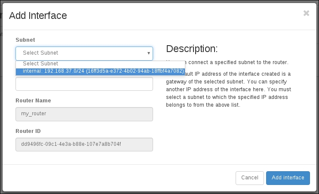The width and height of the screenshot is (319, 194).
Task: Click the blue Add interface button
Action: tap(288, 178)
